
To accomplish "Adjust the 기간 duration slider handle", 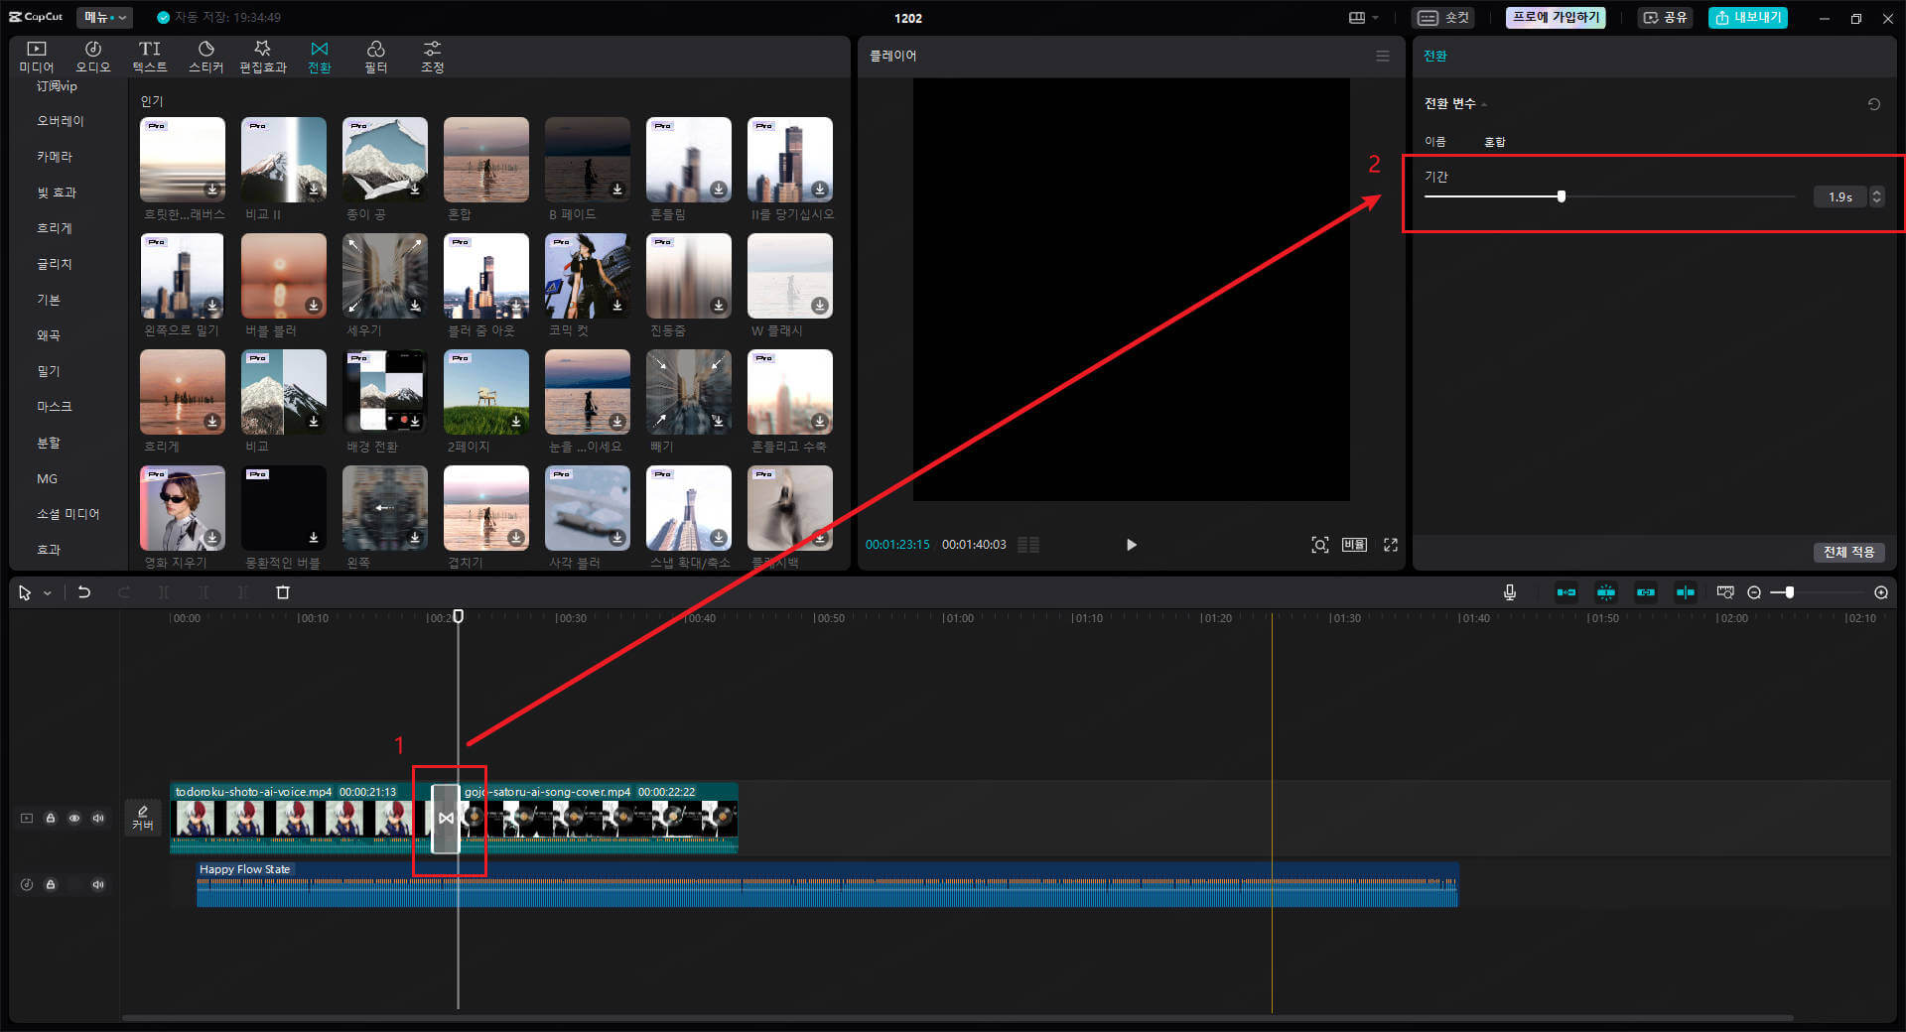I will coord(1562,196).
